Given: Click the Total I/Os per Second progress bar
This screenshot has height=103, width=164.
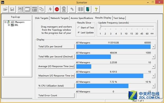Looking at the screenshot, I should 114,47.
